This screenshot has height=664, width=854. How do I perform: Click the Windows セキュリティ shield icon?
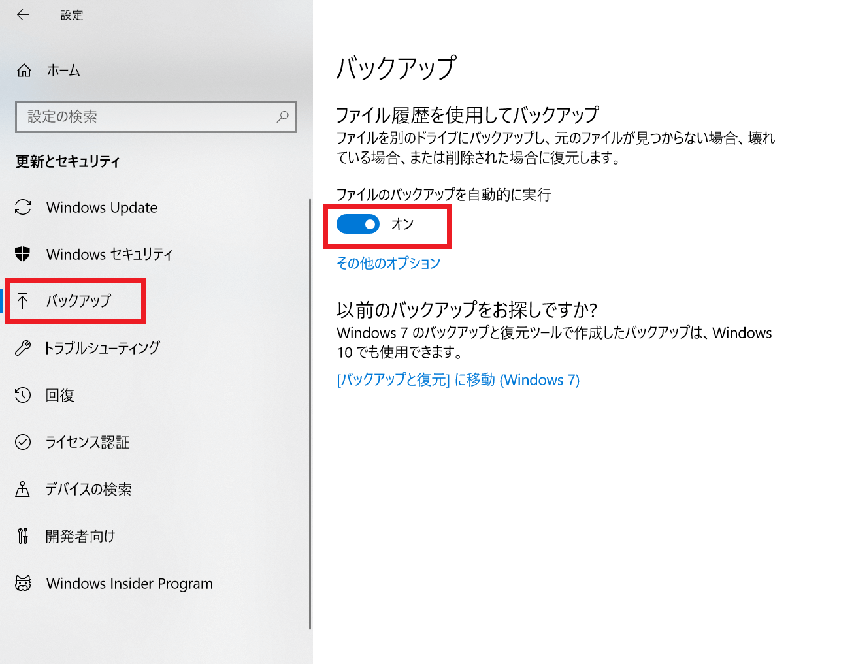[23, 254]
